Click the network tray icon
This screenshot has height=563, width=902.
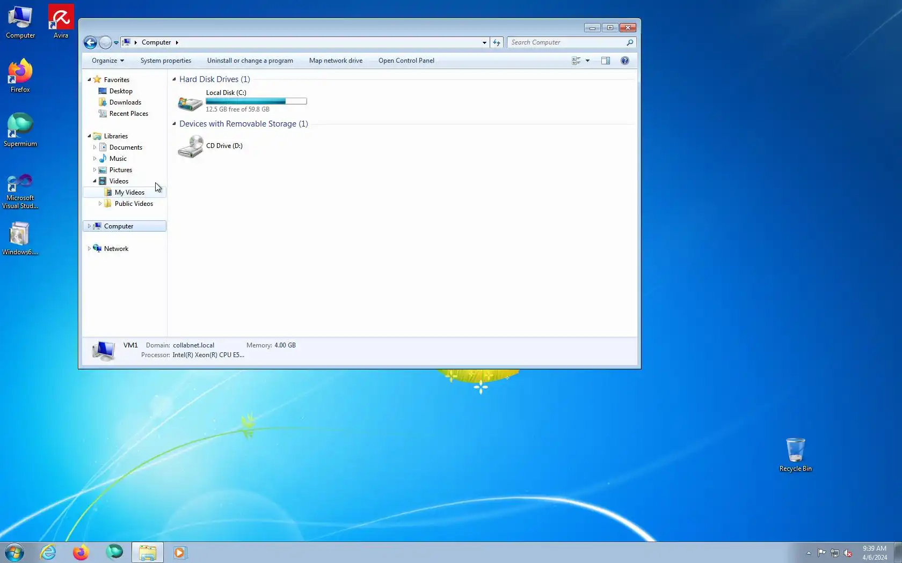835,553
